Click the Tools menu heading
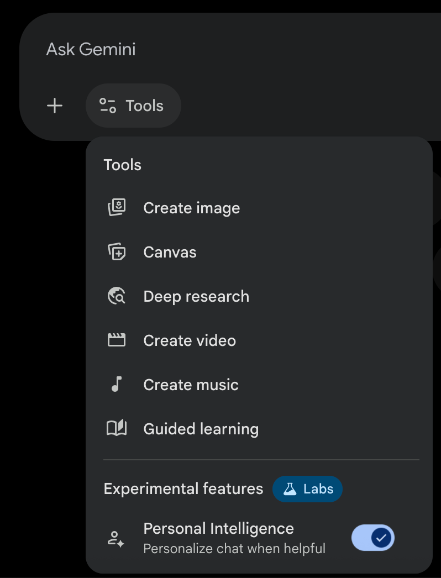Viewport: 441px width, 578px height. pyautogui.click(x=123, y=165)
